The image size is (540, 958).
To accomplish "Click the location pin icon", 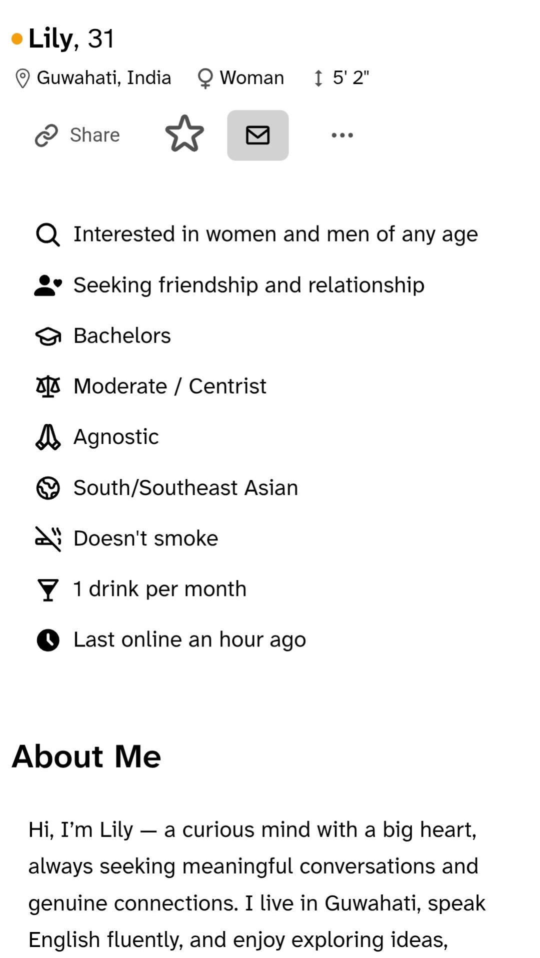I will 22,78.
